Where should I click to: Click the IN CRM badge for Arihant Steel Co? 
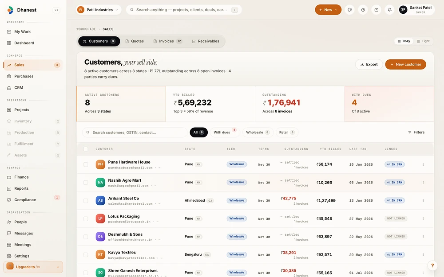[x=395, y=200]
